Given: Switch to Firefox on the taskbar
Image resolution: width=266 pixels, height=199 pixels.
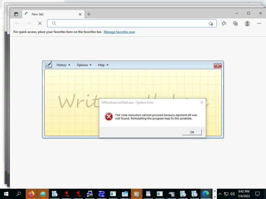Looking at the screenshot, I should (x=31, y=194).
